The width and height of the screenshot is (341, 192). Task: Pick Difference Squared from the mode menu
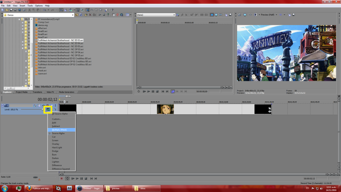pos(62,169)
